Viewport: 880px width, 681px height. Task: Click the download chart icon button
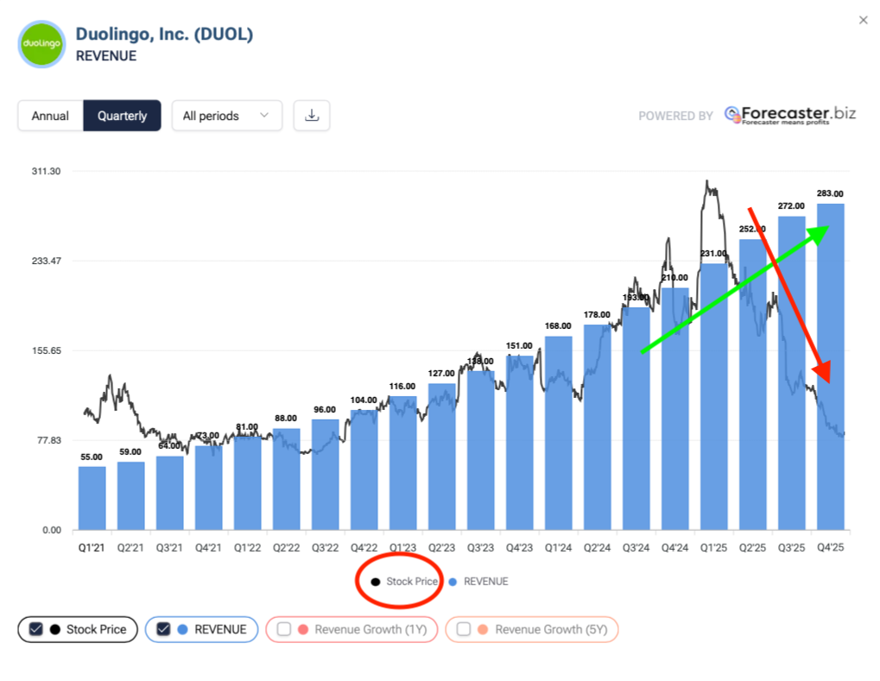312,116
